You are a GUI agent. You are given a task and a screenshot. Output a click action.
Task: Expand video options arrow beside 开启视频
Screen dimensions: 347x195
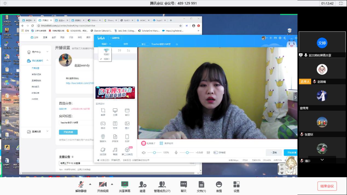112,184
